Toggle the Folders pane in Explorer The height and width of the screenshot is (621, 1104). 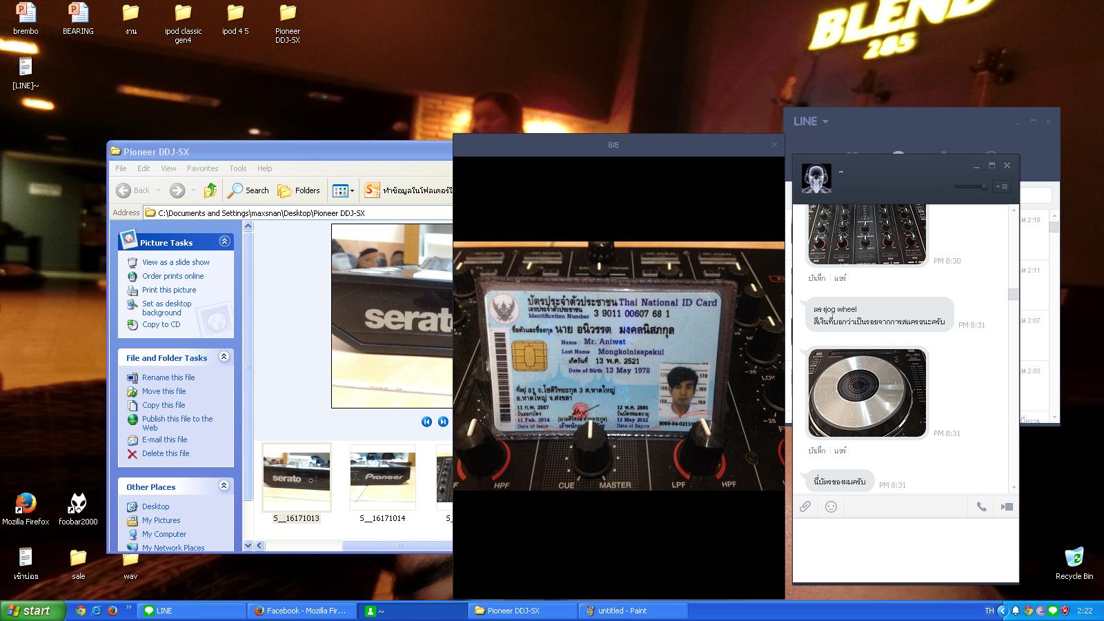pyautogui.click(x=299, y=190)
